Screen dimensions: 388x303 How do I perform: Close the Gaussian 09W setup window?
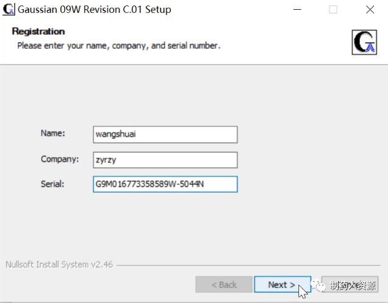click(370, 10)
